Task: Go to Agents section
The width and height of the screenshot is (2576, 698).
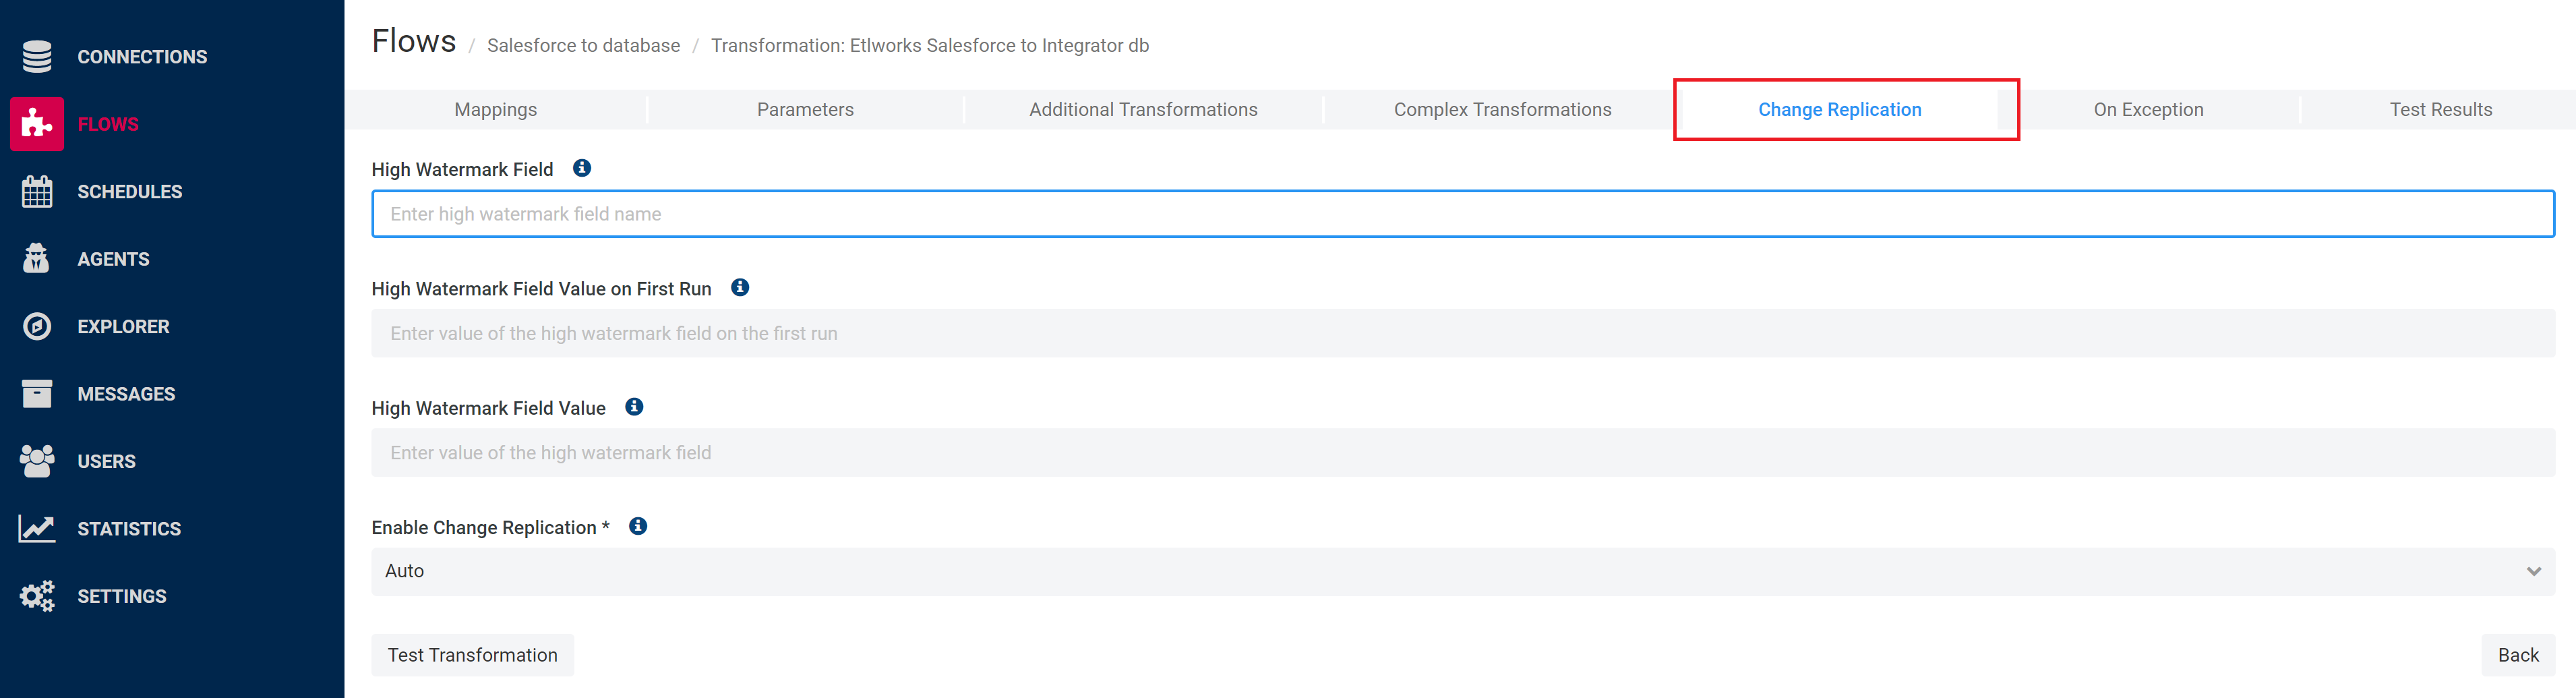Action: [113, 259]
